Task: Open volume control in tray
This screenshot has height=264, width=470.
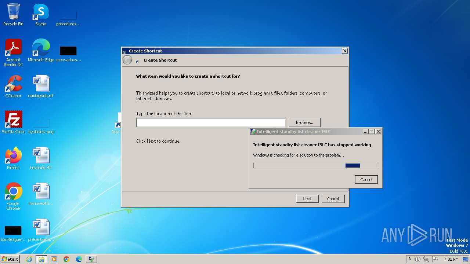Action: click(417, 259)
